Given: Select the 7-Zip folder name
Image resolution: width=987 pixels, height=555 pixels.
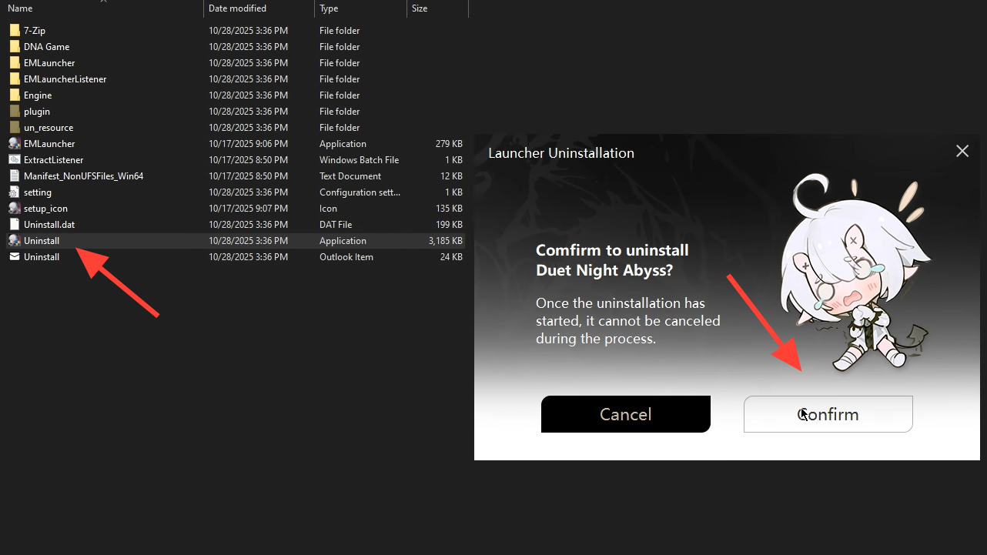Looking at the screenshot, I should click(35, 31).
